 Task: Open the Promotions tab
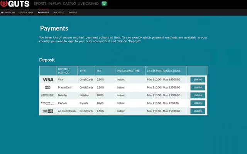pyautogui.click(x=8, y=12)
